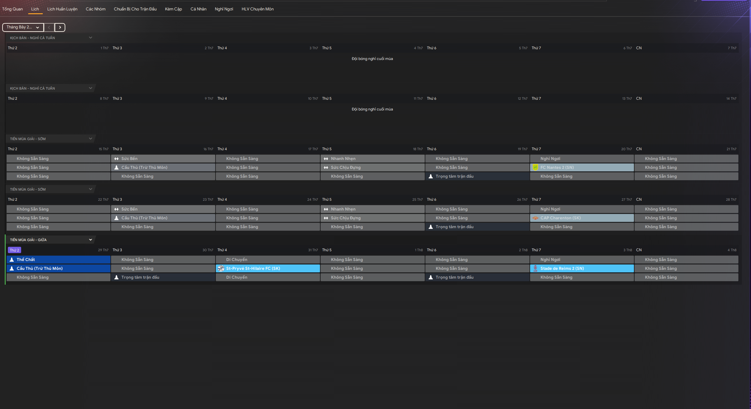Open HLV Chuyên Môn tab
This screenshot has height=409, width=751.
point(257,9)
